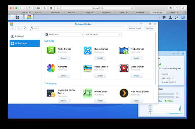Open Package Center help question mark
195x129 pixels.
(141, 24)
